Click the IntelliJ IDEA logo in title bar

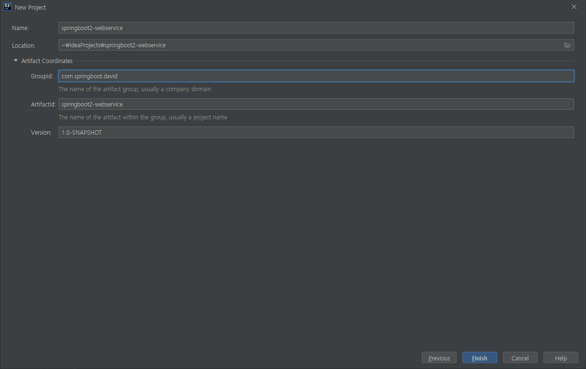click(7, 7)
